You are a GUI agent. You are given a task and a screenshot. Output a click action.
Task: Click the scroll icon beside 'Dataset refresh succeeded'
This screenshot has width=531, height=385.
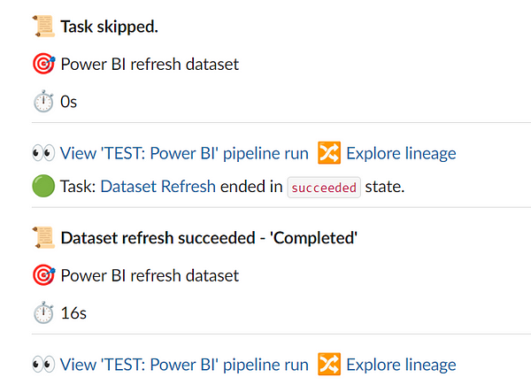(x=42, y=237)
